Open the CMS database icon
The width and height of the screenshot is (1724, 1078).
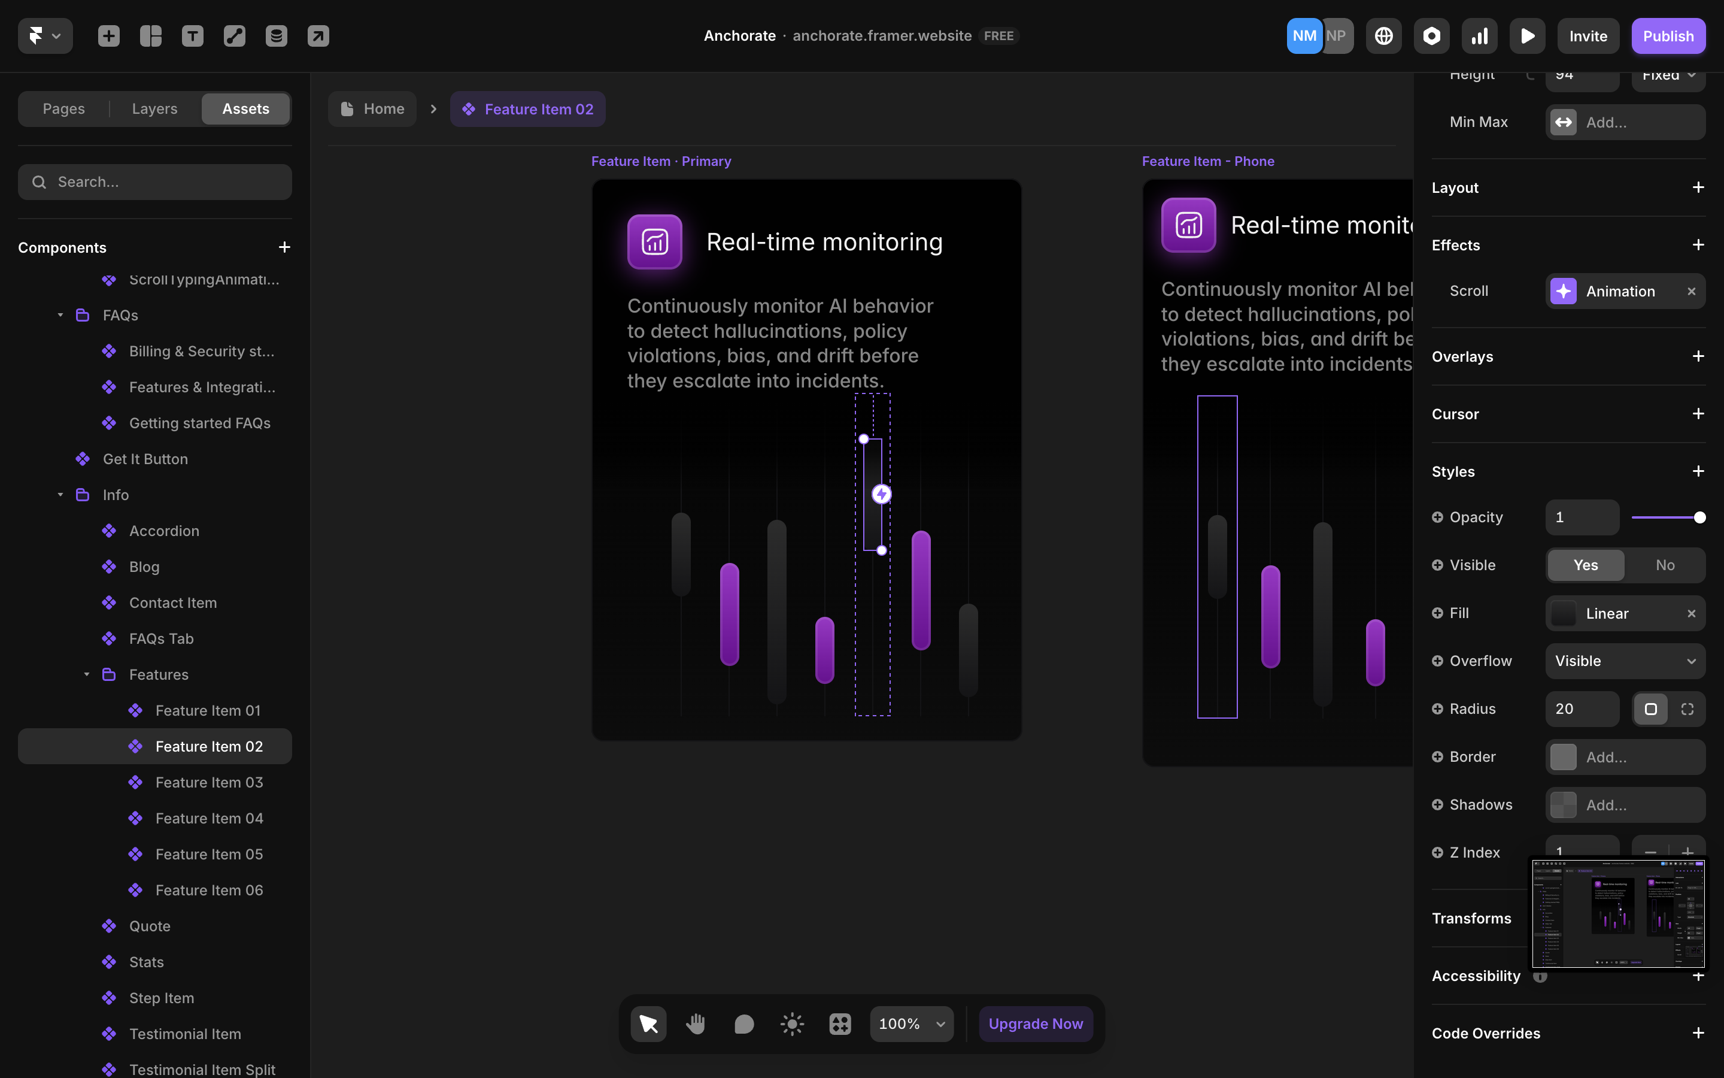pos(277,36)
